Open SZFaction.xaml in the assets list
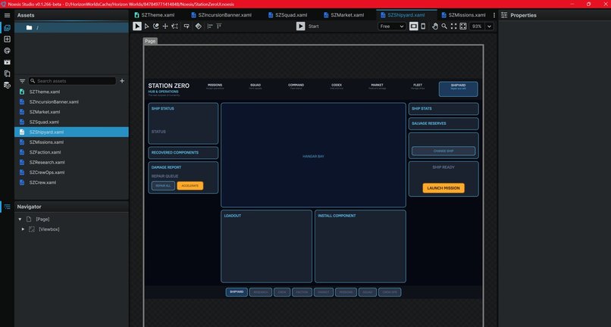The height and width of the screenshot is (327, 611). 71,152
